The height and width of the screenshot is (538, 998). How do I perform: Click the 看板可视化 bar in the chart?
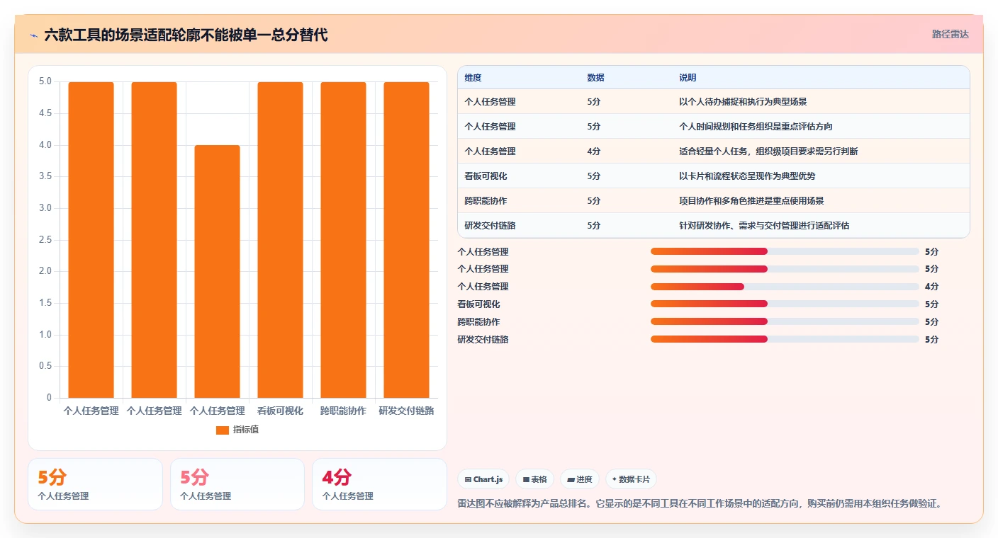(x=280, y=240)
